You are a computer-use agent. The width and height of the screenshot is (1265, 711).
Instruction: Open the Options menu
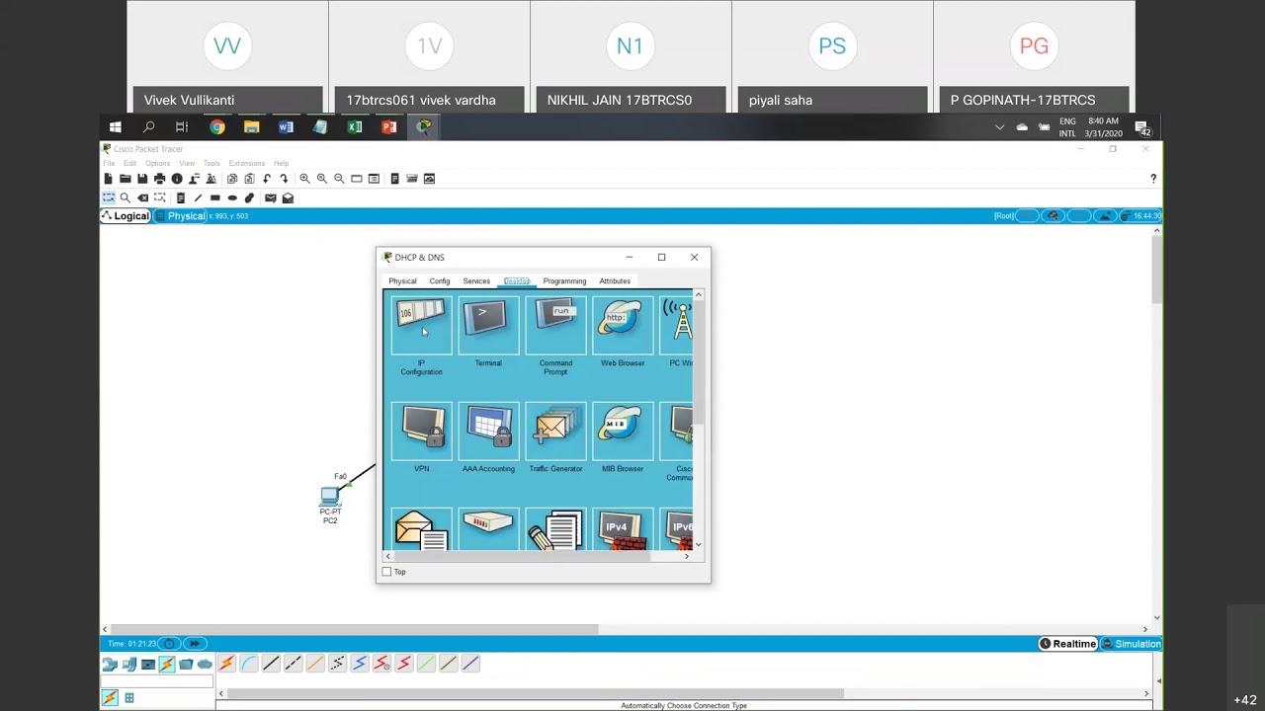point(158,163)
